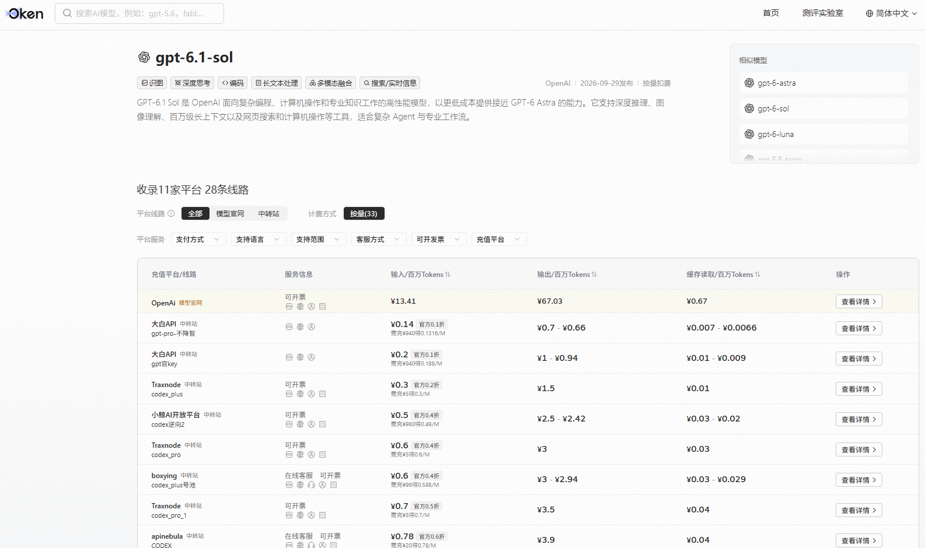This screenshot has width=925, height=548.
Task: Focus the 搜索AI模型 search field
Action: click(x=139, y=13)
